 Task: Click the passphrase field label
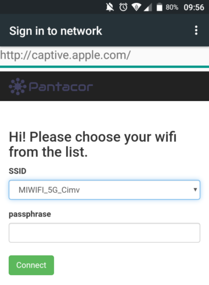30,214
